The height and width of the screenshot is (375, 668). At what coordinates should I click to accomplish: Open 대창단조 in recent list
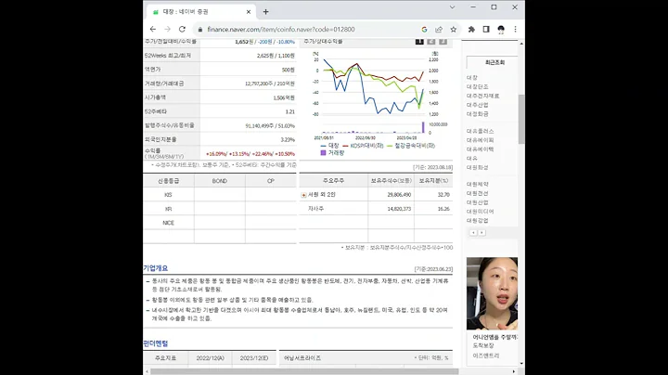[478, 86]
